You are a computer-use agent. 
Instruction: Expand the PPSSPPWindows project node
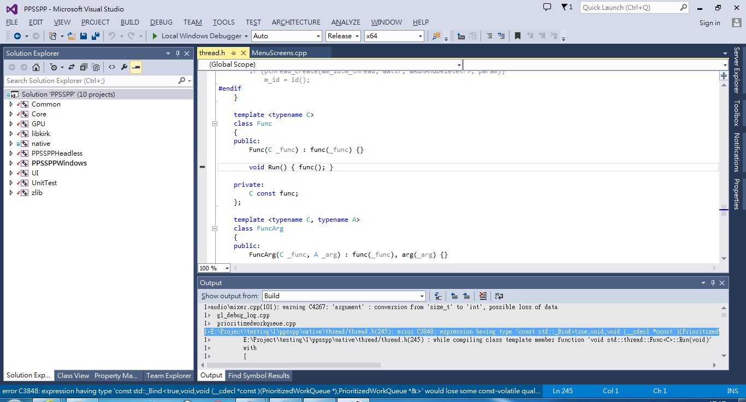coord(11,163)
